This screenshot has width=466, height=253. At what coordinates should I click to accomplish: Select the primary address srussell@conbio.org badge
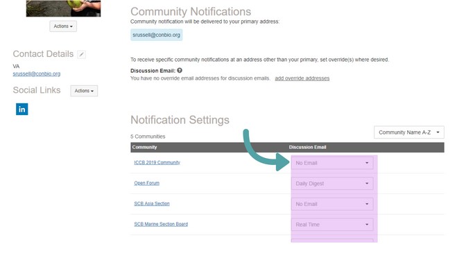tap(156, 35)
